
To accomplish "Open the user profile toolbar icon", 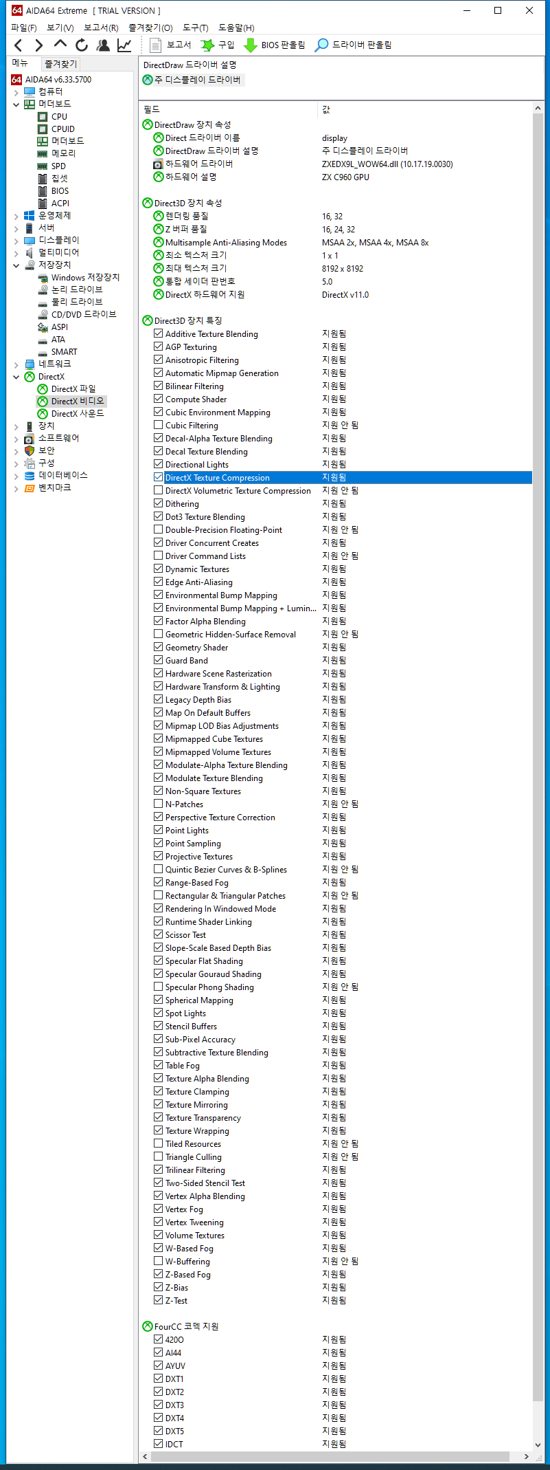I will pos(103,45).
